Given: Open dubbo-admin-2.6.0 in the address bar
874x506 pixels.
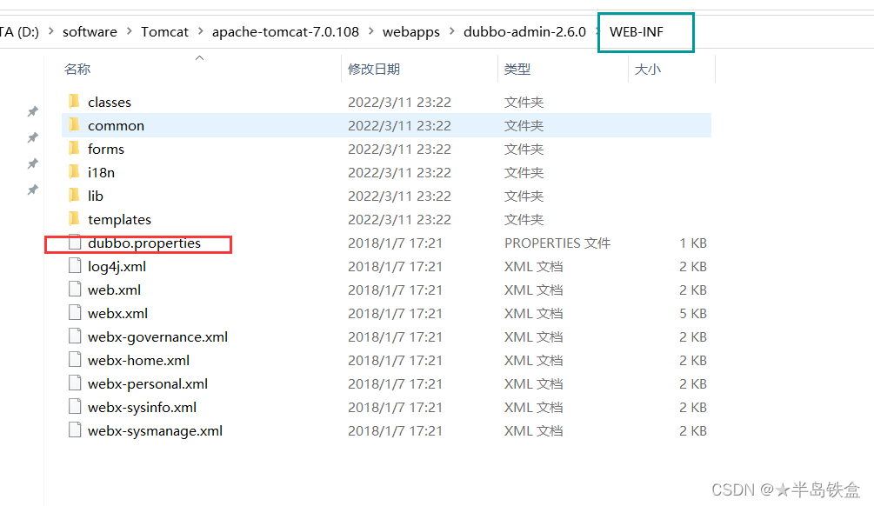Looking at the screenshot, I should coord(524,32).
